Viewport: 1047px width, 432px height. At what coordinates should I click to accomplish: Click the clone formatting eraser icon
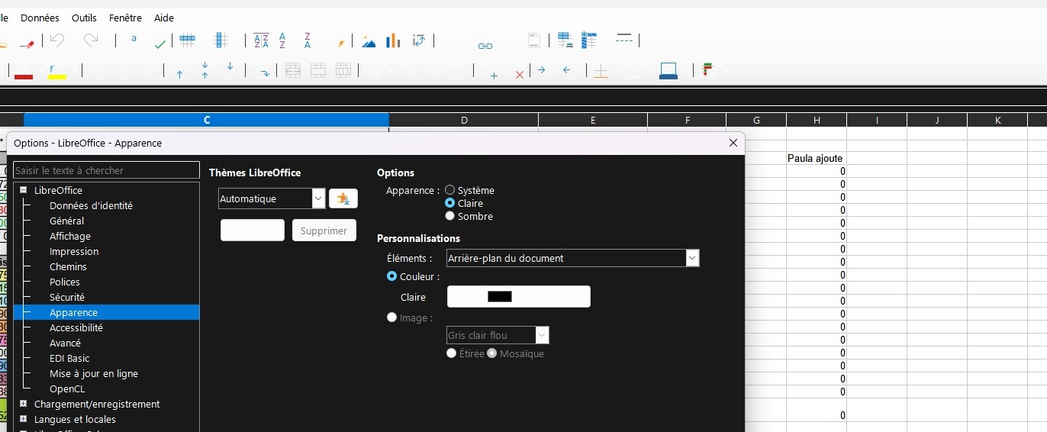[x=26, y=43]
